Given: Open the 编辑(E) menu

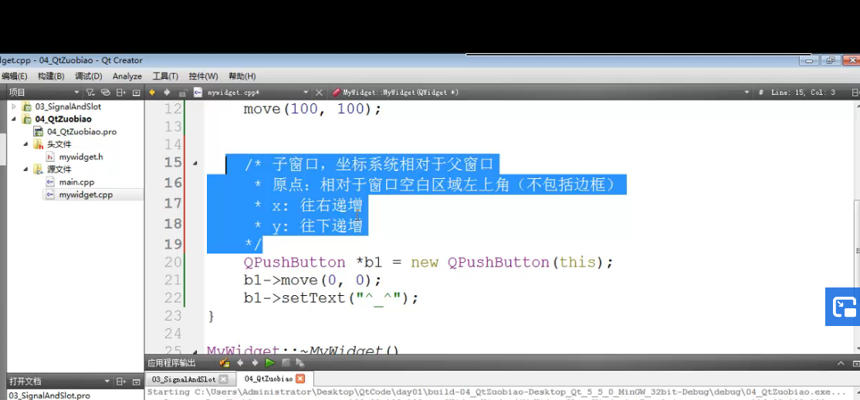Looking at the screenshot, I should 14,76.
